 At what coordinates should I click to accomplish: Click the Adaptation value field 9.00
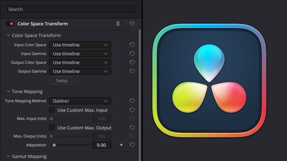pyautogui.click(x=102, y=145)
